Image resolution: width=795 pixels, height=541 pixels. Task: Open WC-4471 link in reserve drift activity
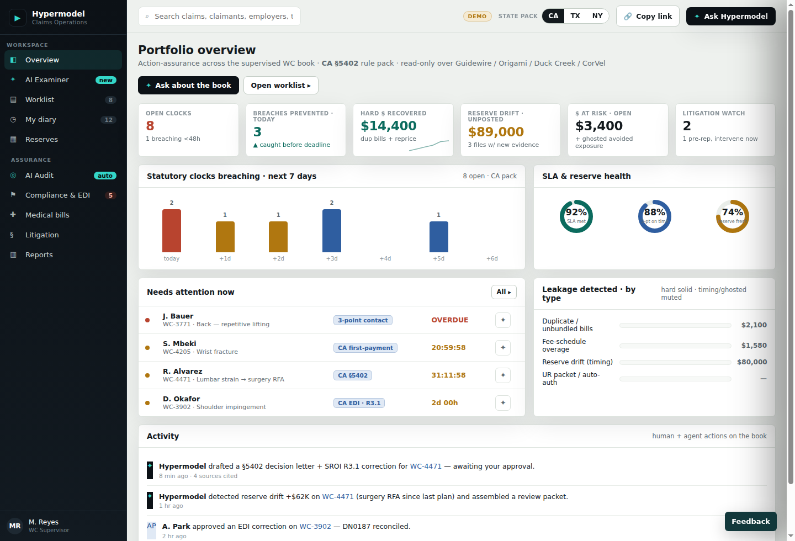(x=338, y=497)
